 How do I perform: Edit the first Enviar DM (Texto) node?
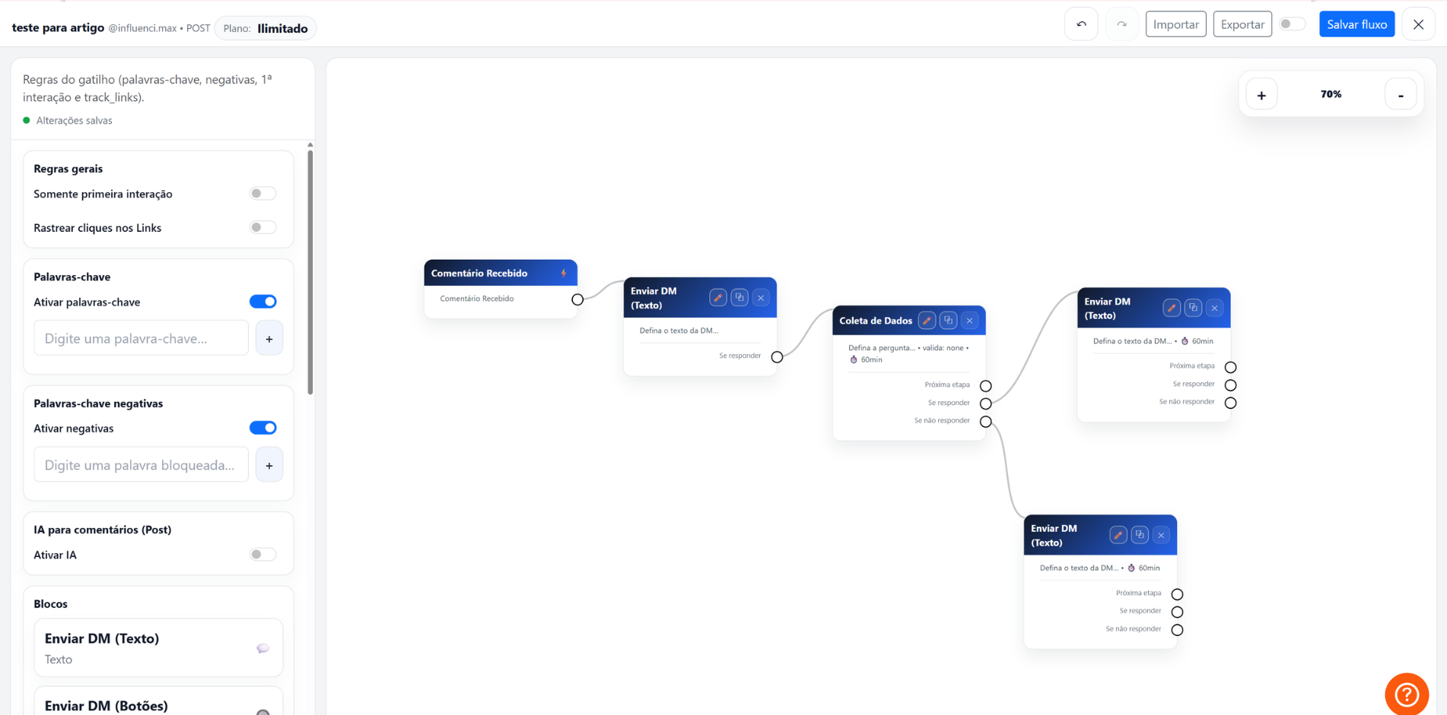(x=717, y=298)
